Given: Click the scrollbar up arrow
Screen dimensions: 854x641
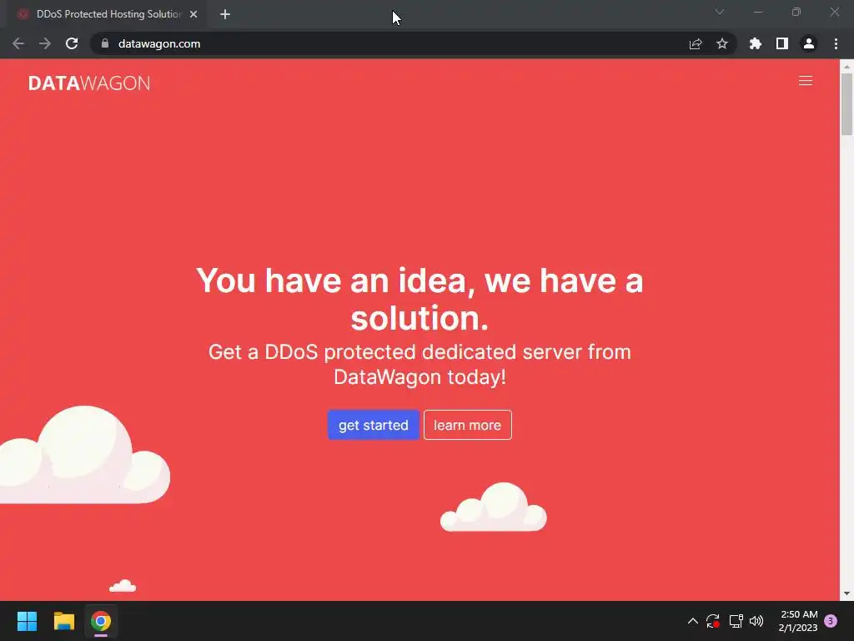Looking at the screenshot, I should pos(846,66).
